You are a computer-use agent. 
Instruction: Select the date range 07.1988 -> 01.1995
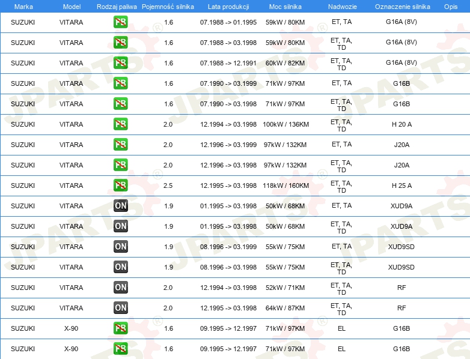point(228,22)
